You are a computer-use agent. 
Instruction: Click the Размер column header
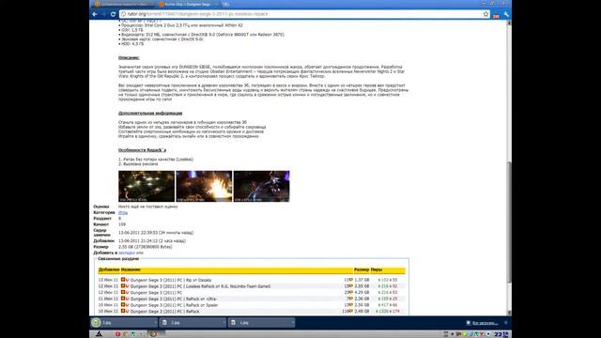(x=362, y=269)
